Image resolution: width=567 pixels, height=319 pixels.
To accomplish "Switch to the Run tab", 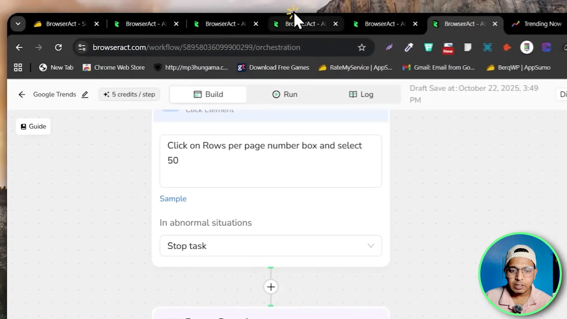I will point(284,94).
